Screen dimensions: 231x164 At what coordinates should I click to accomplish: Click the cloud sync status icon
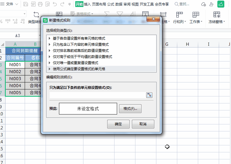click(203, 4)
